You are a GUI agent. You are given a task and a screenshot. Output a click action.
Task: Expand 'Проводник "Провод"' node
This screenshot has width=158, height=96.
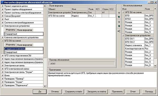3,79
